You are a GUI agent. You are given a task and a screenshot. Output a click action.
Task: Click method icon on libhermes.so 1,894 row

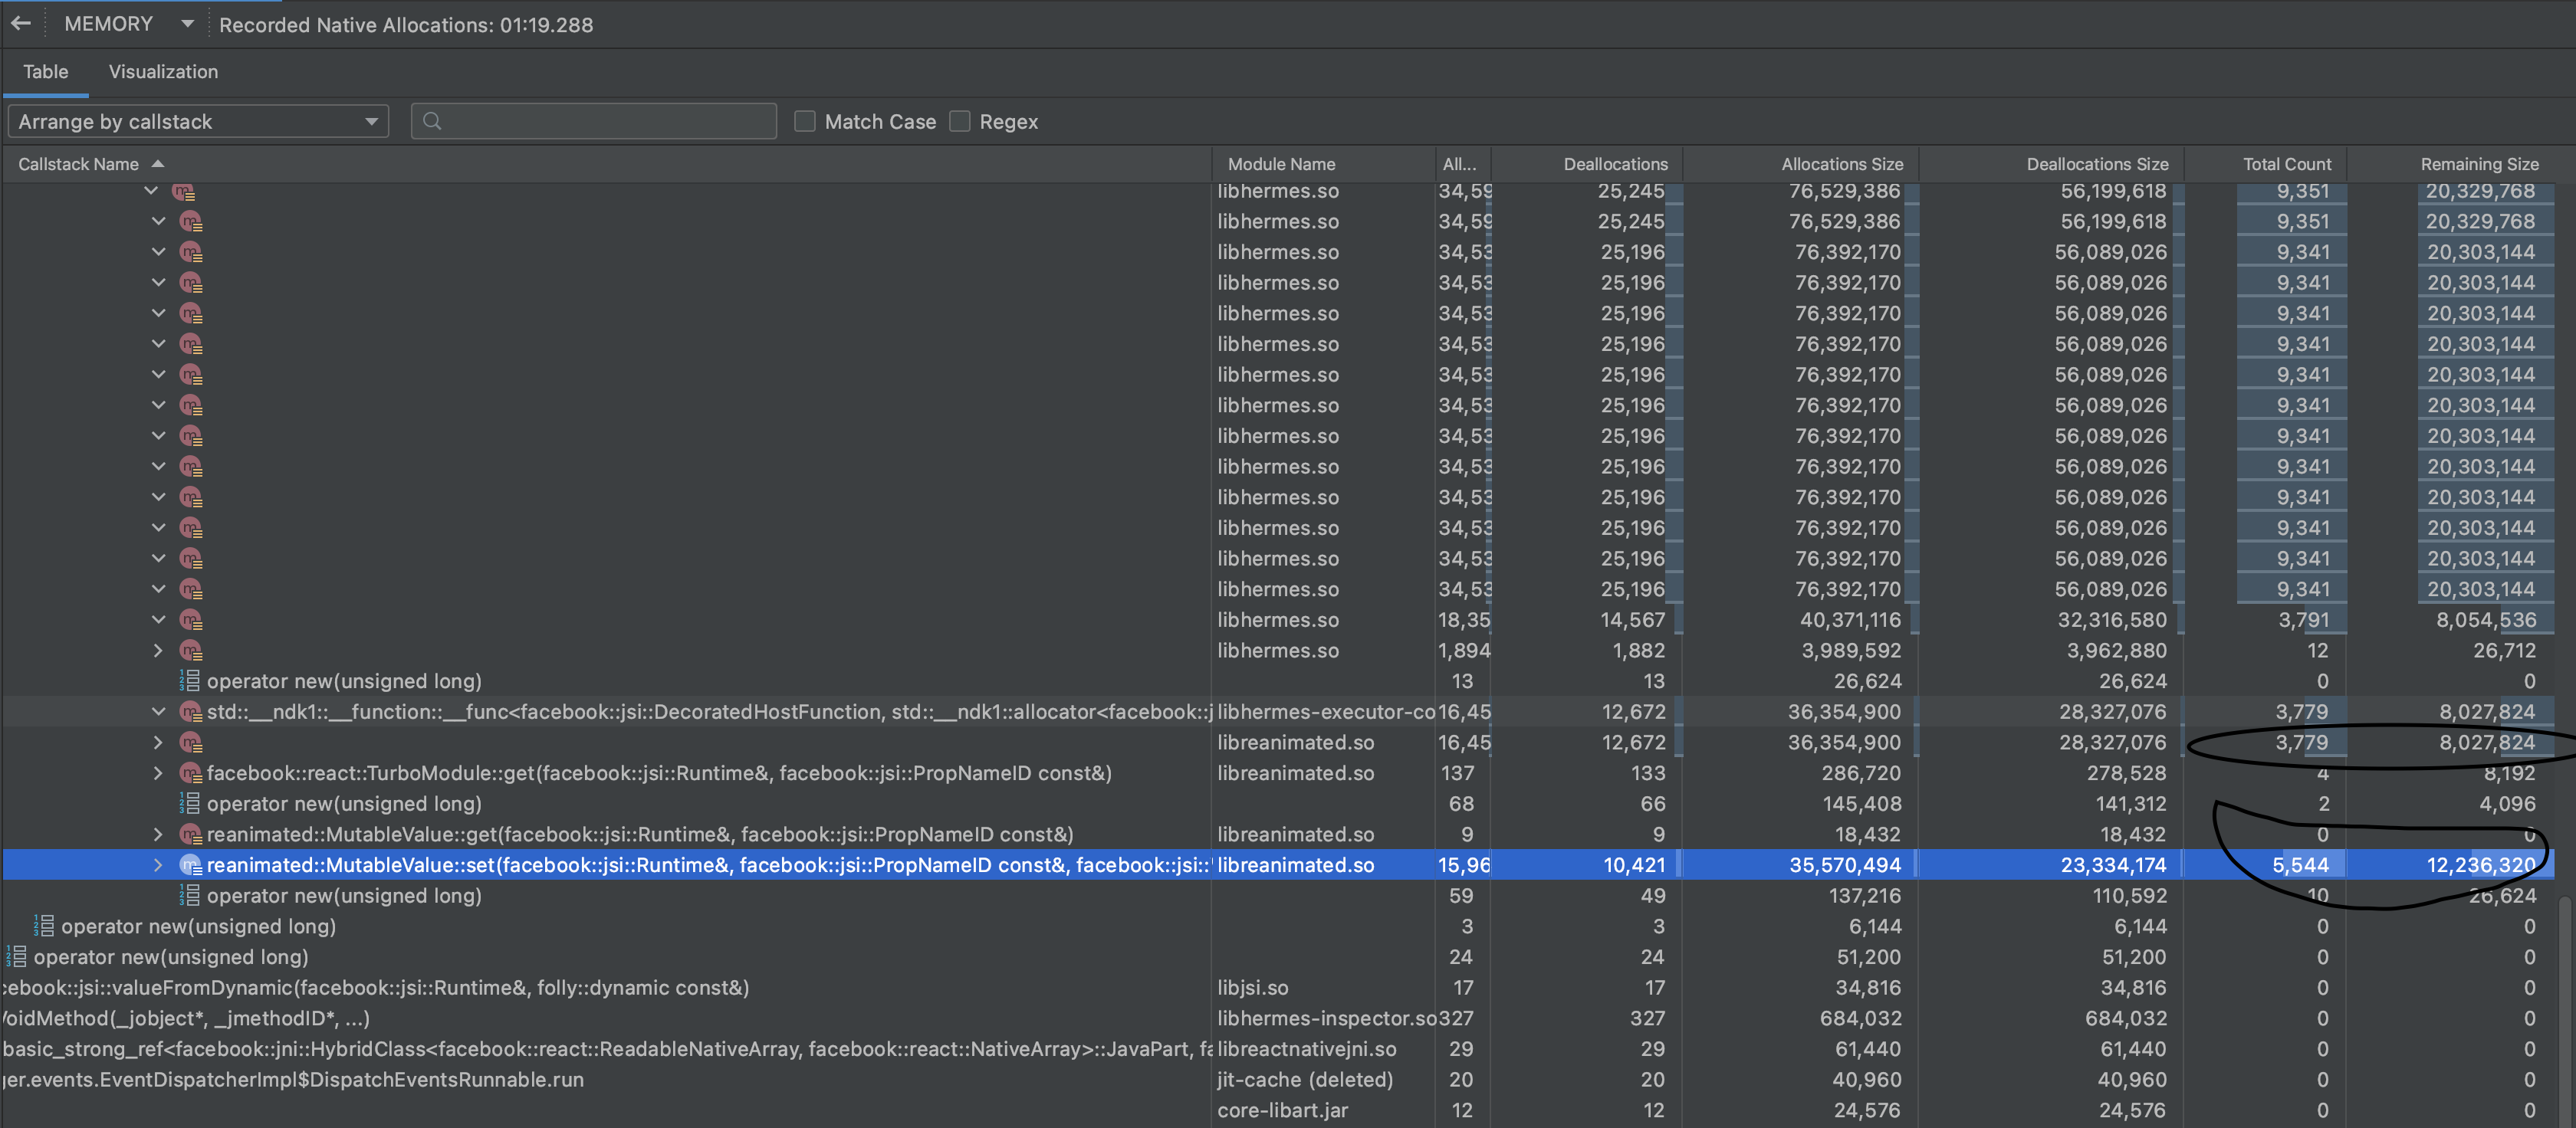tap(191, 651)
